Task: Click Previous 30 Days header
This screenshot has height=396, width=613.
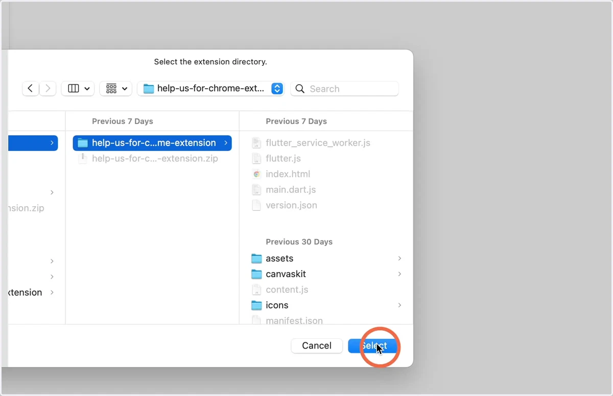Action: pos(299,242)
